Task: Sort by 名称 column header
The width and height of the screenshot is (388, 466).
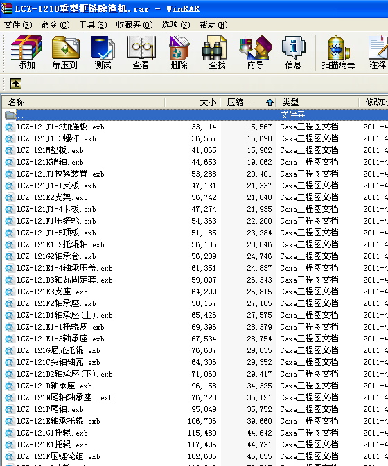Action: point(83,102)
